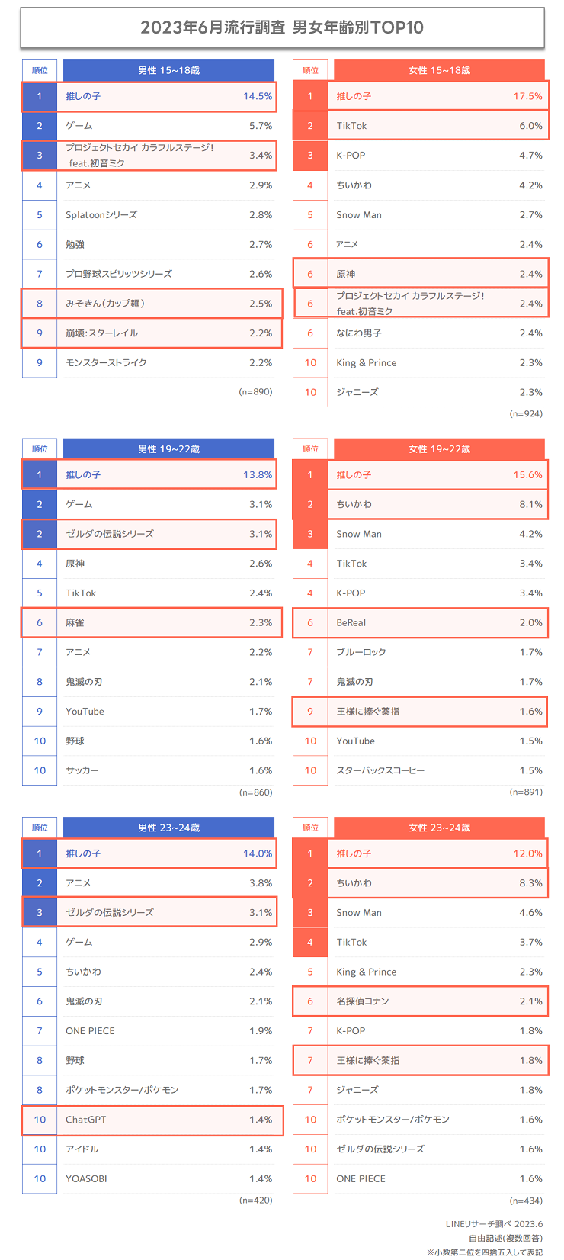Click the LINEリサーチ調べ 2023.6 source note
Screen dimensions: 564x1260
pyautogui.click(x=494, y=1224)
